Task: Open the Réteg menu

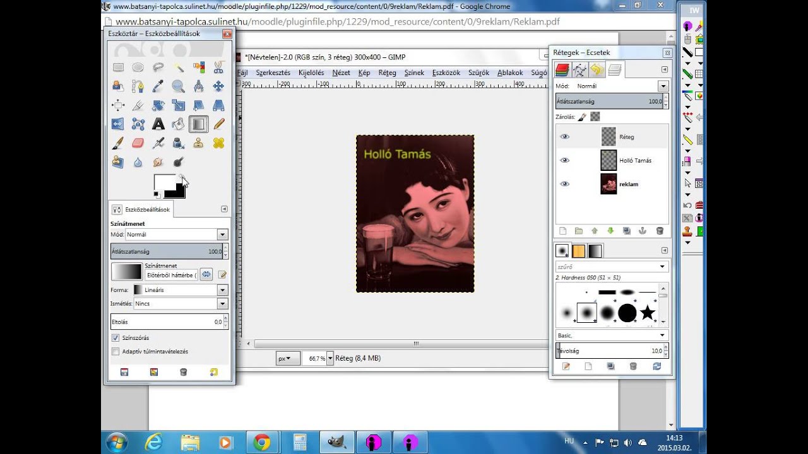Action: (x=387, y=73)
